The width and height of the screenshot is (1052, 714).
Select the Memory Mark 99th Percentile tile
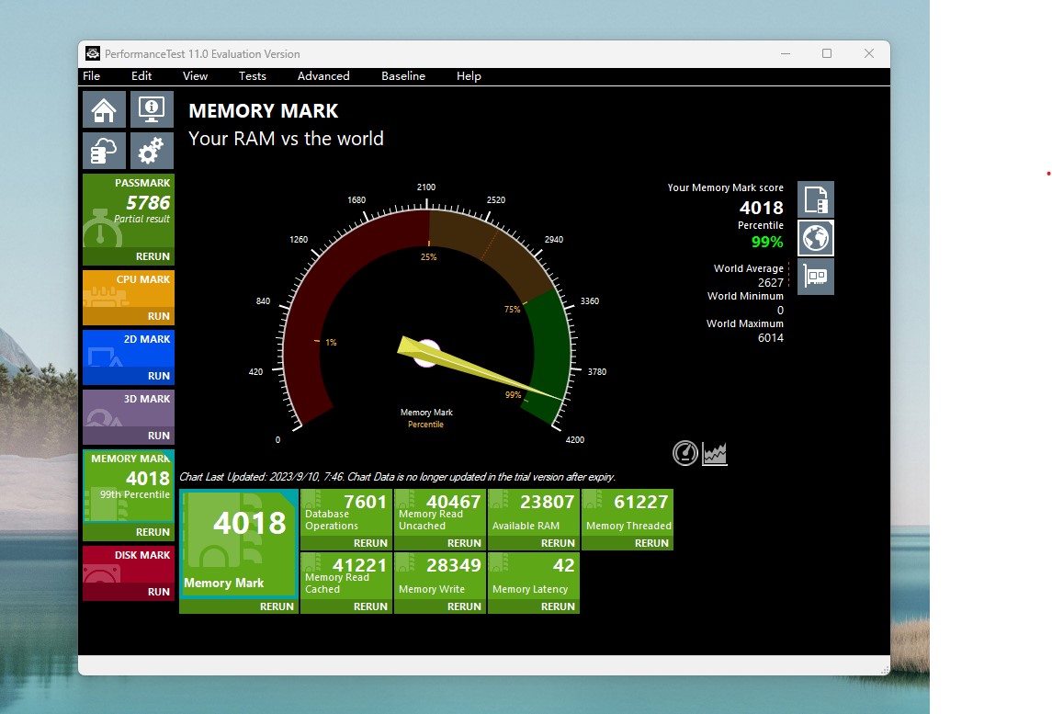point(129,486)
